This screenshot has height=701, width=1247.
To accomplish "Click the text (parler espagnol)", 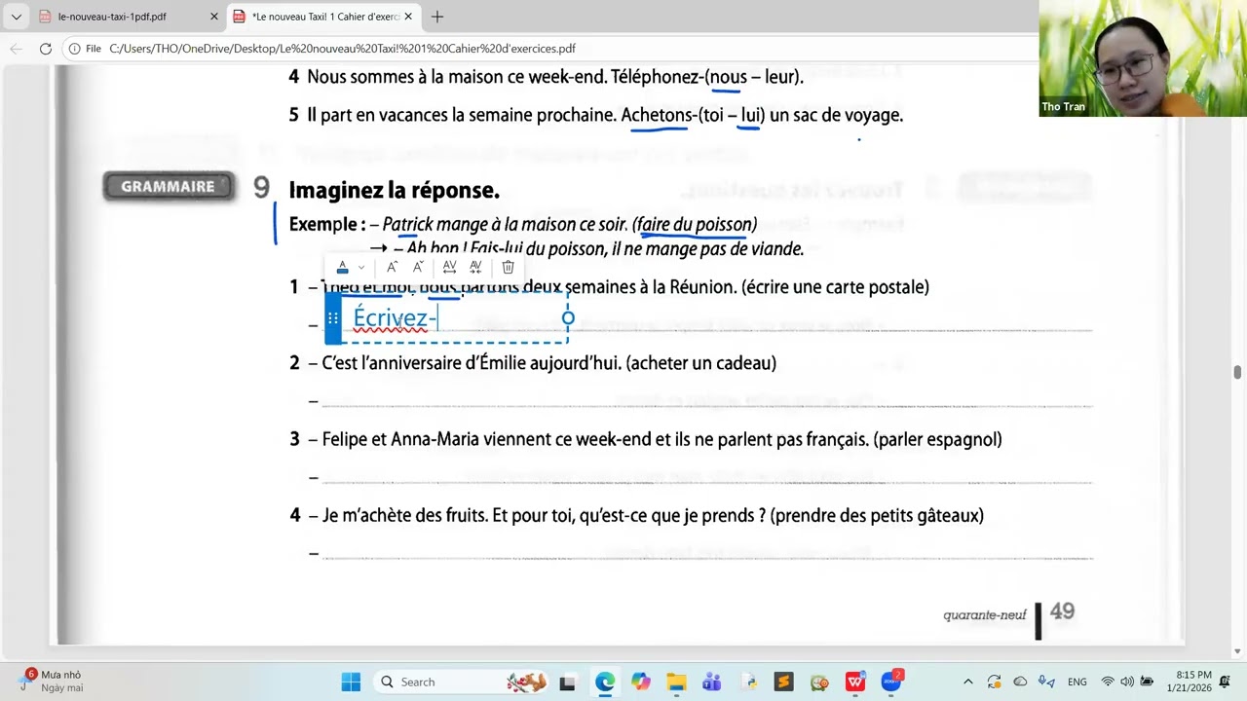I will coord(938,439).
